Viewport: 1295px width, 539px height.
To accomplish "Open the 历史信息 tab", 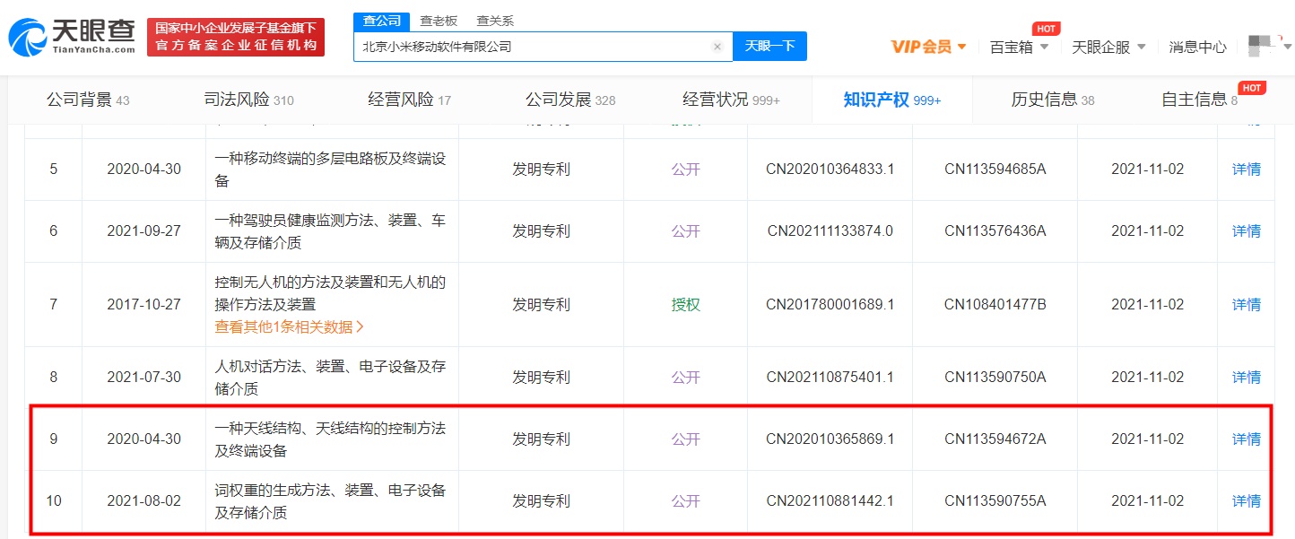I will (1052, 100).
